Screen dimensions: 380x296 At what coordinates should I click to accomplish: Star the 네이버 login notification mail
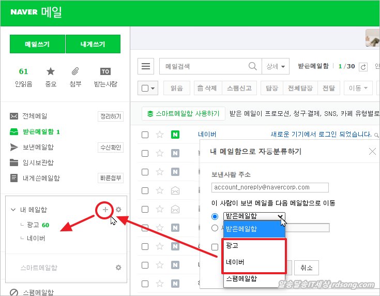pyautogui.click(x=160, y=135)
